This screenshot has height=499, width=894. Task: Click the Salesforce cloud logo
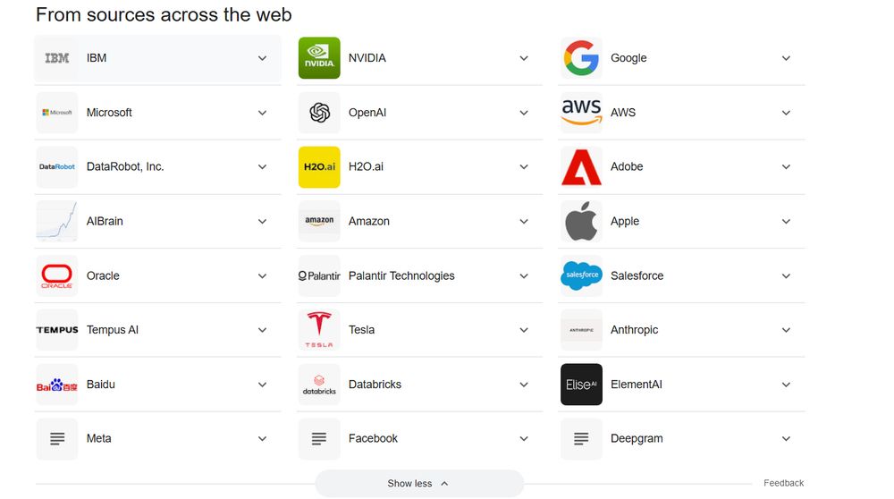[581, 275]
